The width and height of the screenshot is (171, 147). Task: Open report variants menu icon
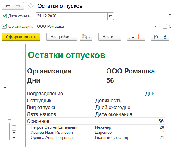point(86,37)
